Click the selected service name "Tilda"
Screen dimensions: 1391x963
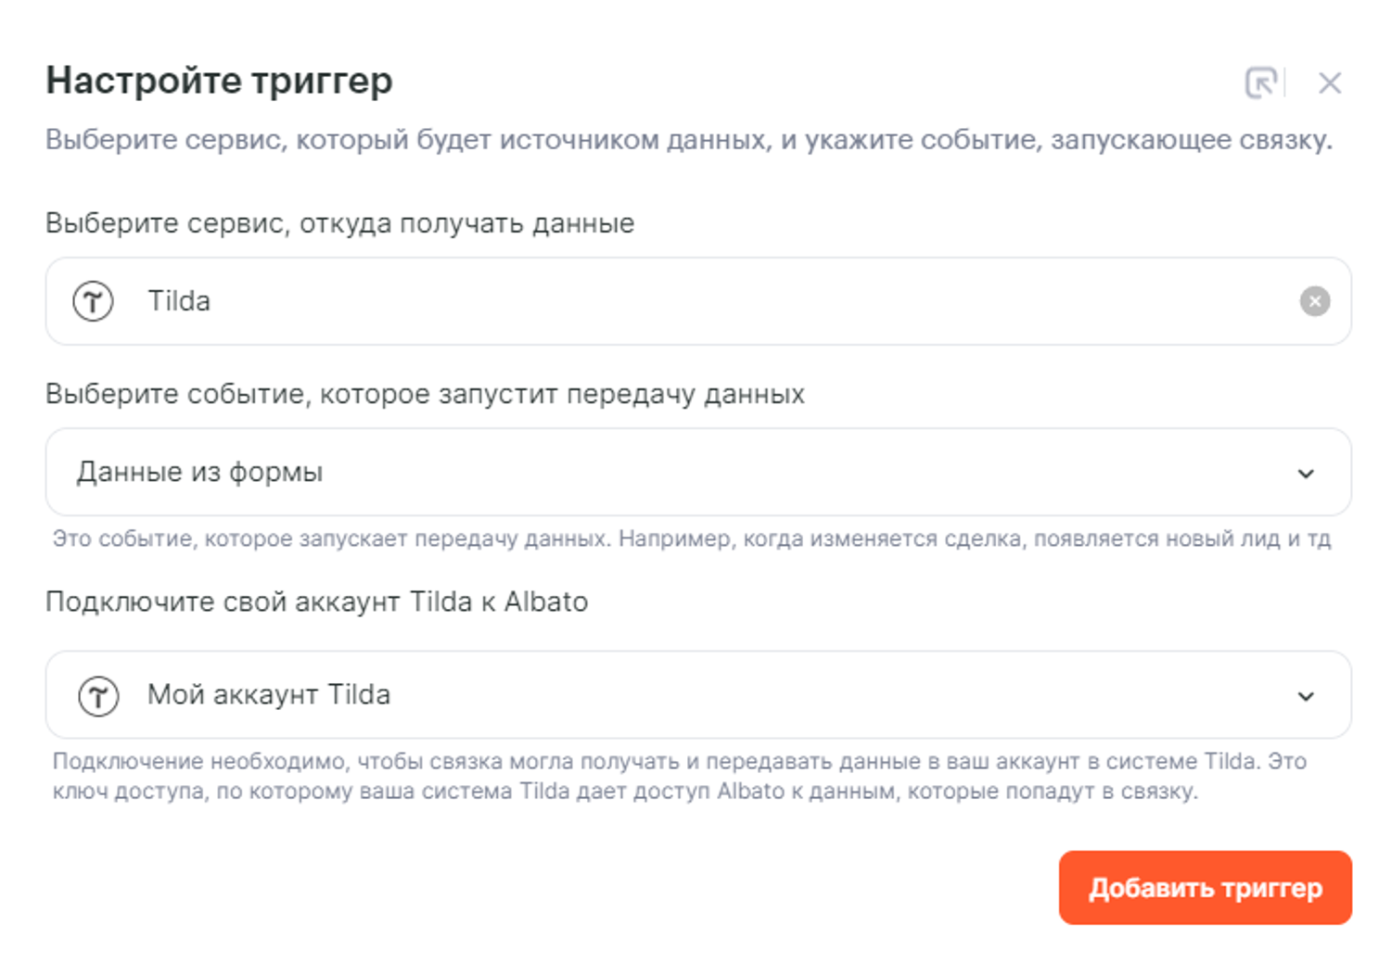pos(179,301)
